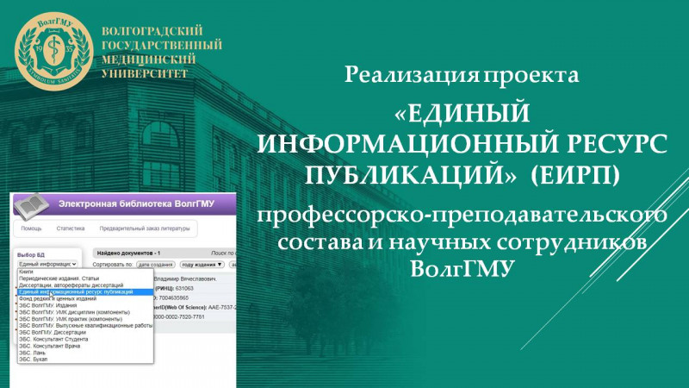
Task: Click the Волгоградский государственный медицинский университет title
Action: [x=162, y=52]
